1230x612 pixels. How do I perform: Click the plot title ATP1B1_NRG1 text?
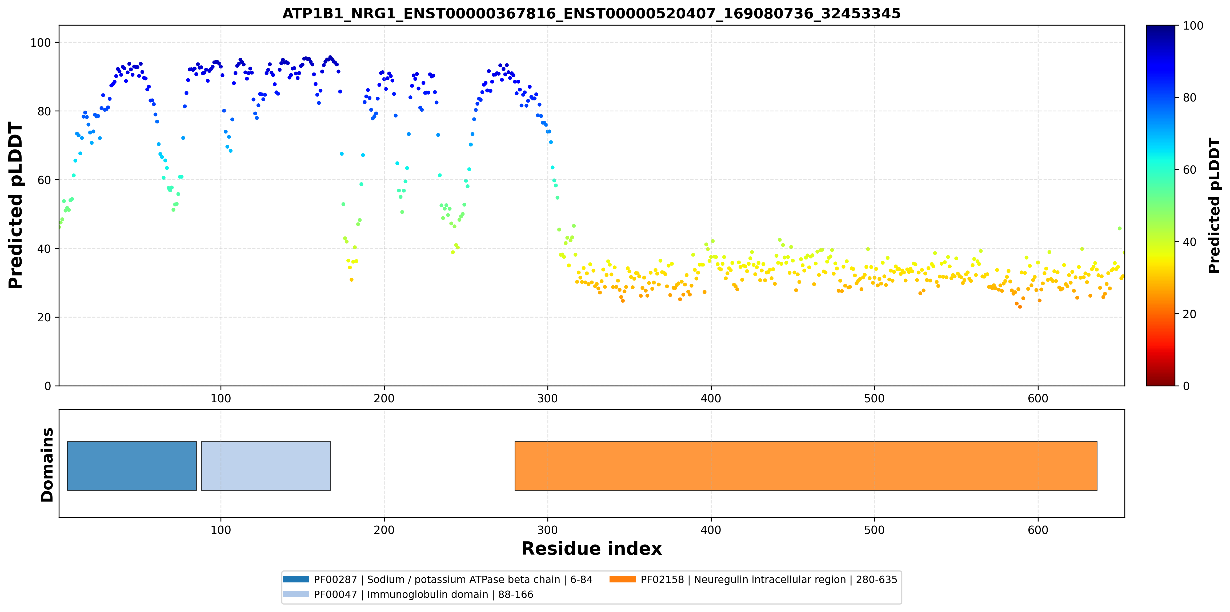coord(591,13)
